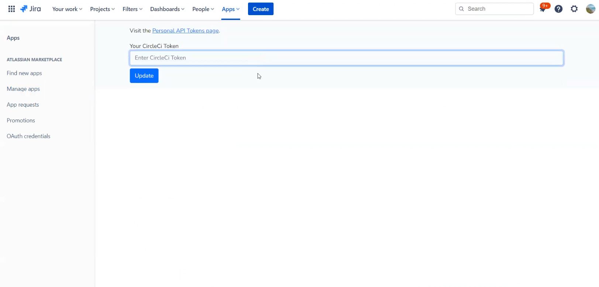Open the help question mark icon

coord(558,9)
